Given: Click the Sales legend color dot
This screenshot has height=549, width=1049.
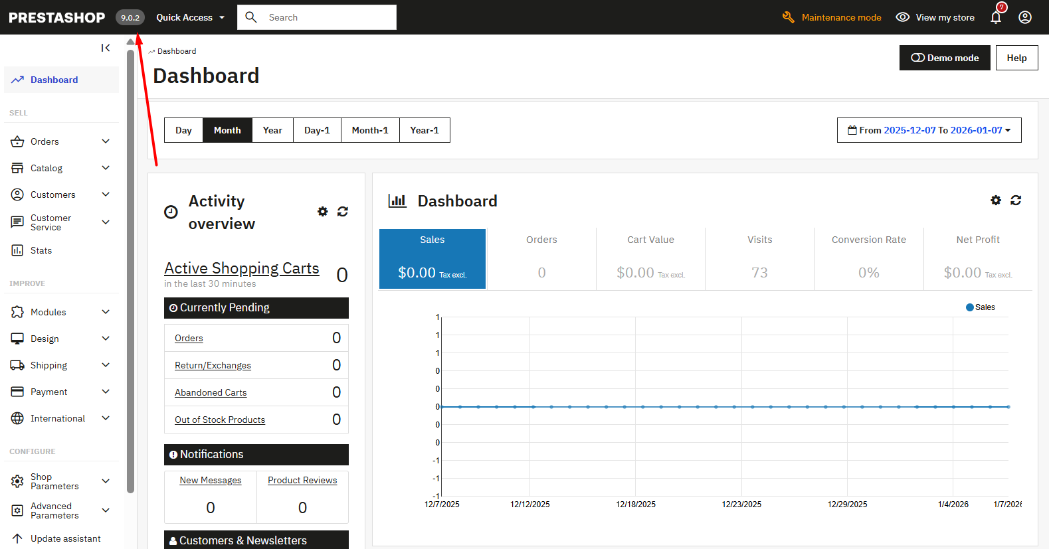Looking at the screenshot, I should (x=970, y=307).
